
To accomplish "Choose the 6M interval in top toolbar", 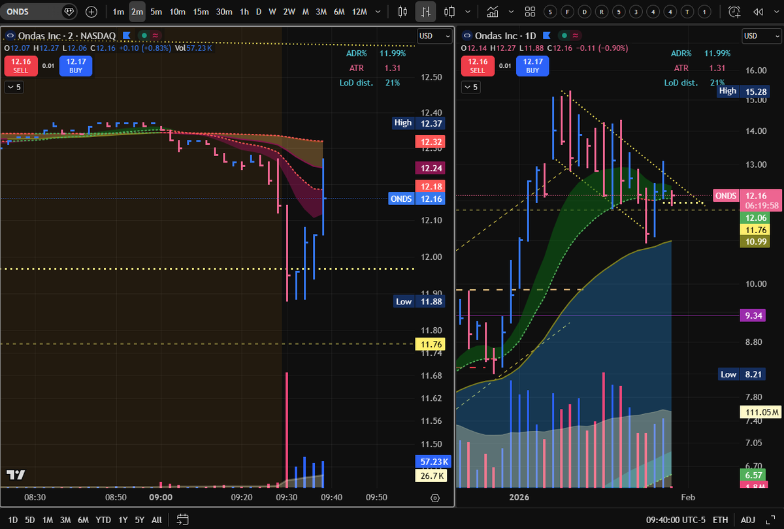I will point(339,12).
